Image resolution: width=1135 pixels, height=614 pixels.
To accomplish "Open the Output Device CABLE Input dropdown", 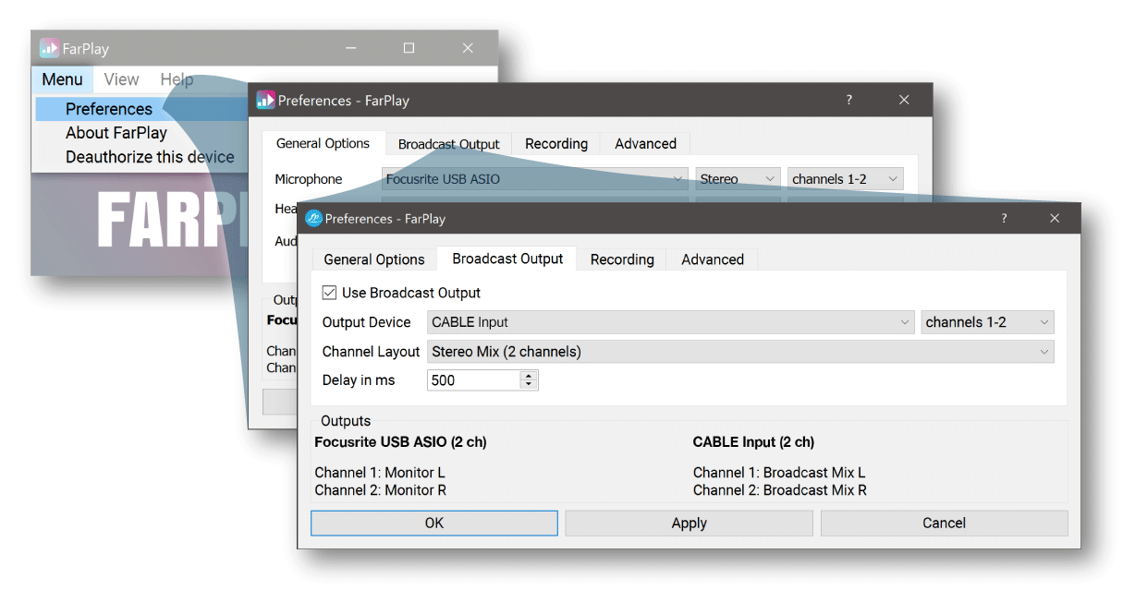I will (x=671, y=322).
